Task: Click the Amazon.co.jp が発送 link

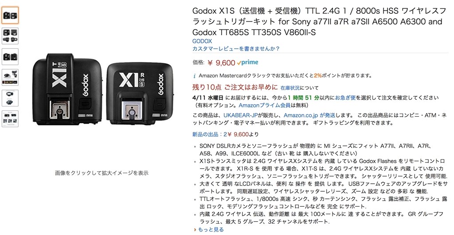Action: (309, 115)
